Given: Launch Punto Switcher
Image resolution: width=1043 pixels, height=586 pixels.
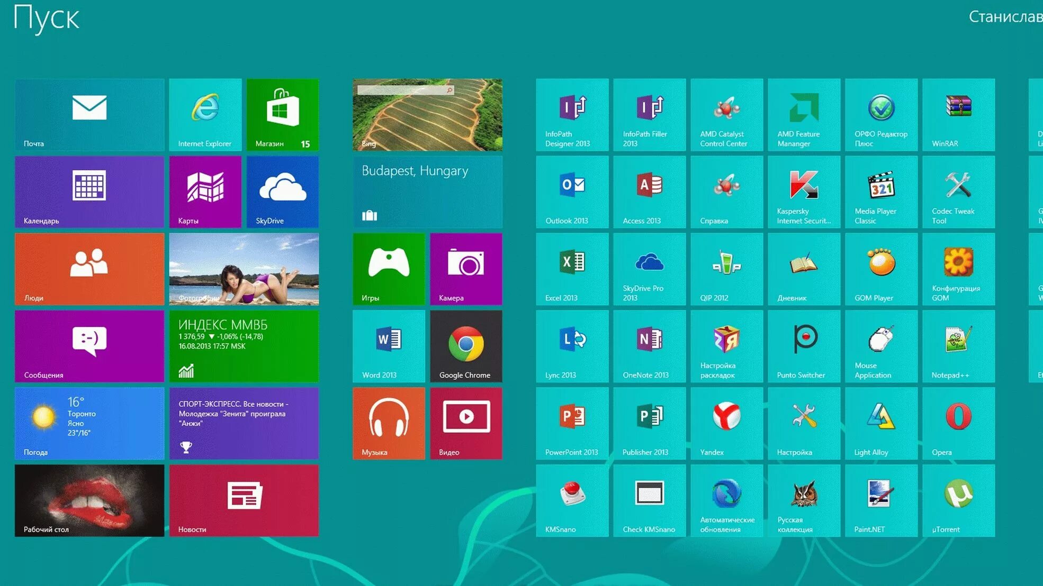Looking at the screenshot, I should (x=804, y=346).
